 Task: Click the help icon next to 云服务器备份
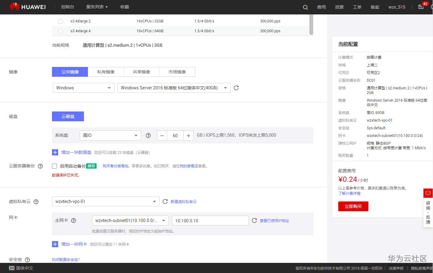click(40, 166)
